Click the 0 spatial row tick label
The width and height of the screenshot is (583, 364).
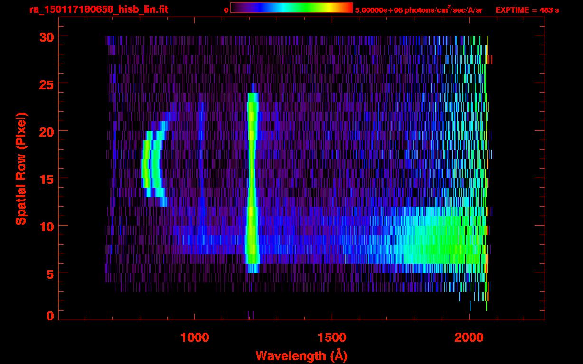tap(50, 316)
